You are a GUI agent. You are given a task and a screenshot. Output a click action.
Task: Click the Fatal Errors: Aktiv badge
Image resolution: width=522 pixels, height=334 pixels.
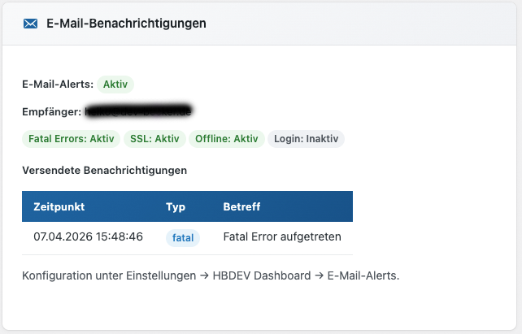coord(71,139)
